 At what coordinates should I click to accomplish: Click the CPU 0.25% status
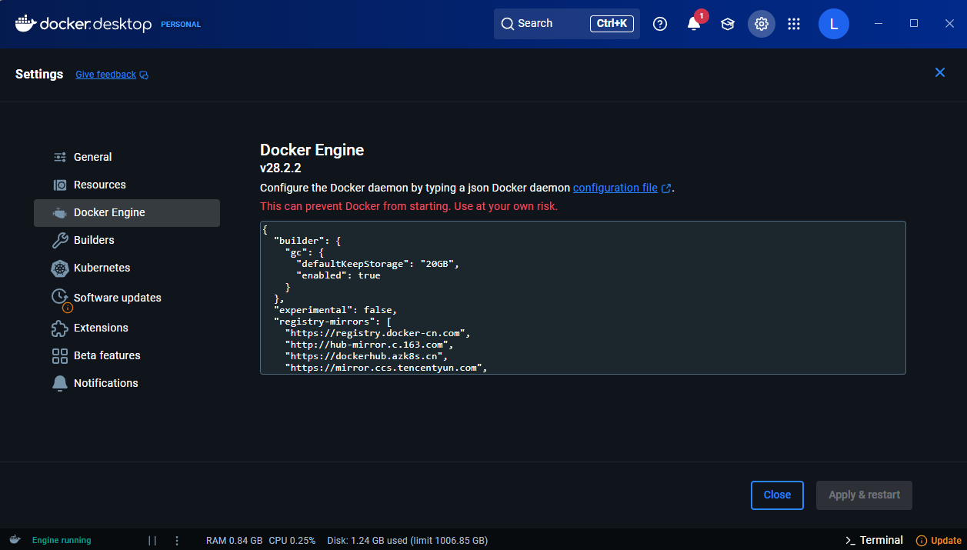[292, 541]
